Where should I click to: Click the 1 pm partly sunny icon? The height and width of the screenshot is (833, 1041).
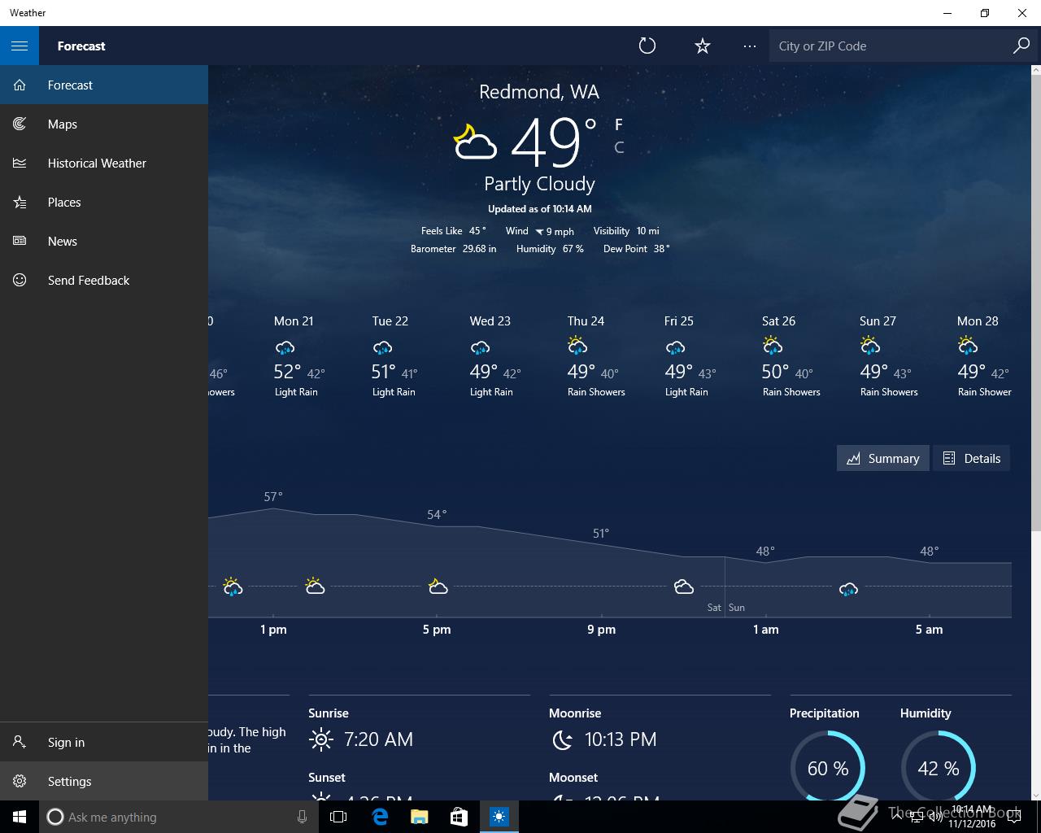pos(315,586)
